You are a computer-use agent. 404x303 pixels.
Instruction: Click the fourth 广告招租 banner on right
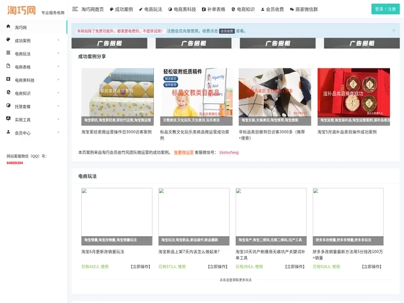click(362, 43)
